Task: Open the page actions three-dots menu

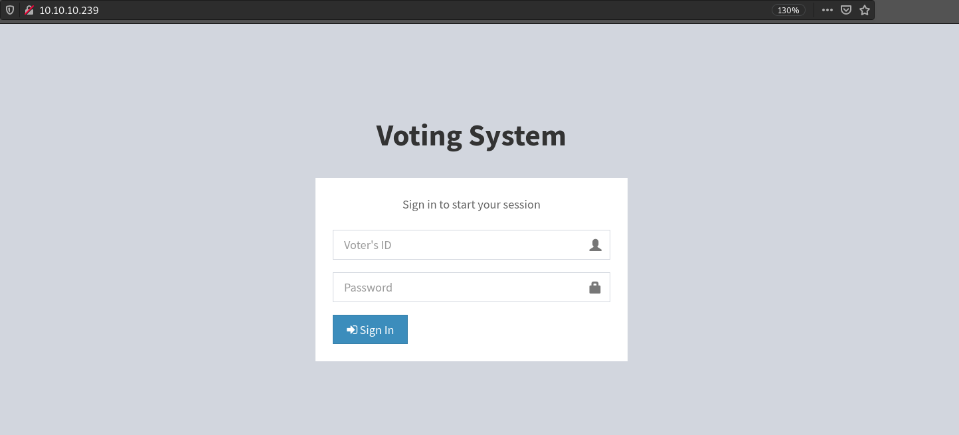Action: 827,10
